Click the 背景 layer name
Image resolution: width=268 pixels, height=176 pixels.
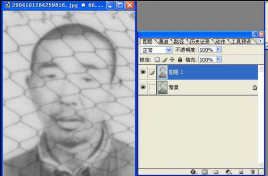174,88
